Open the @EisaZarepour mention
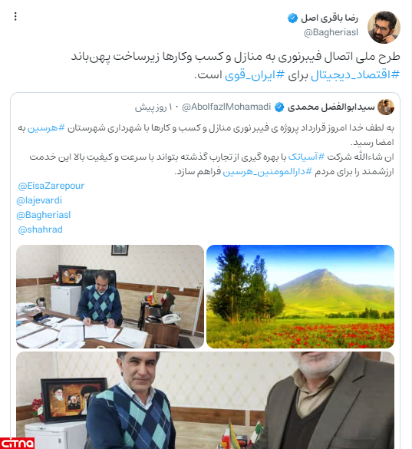Viewport: 412px width, 449px height. [x=51, y=186]
